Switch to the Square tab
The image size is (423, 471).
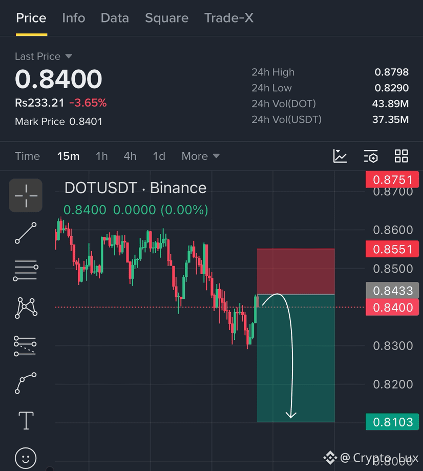click(166, 18)
